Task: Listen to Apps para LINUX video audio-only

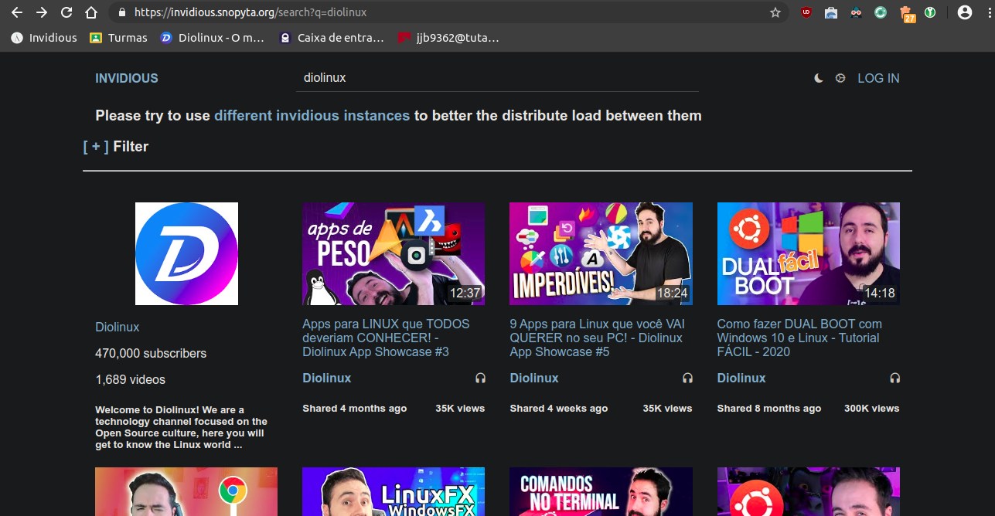Action: (480, 378)
